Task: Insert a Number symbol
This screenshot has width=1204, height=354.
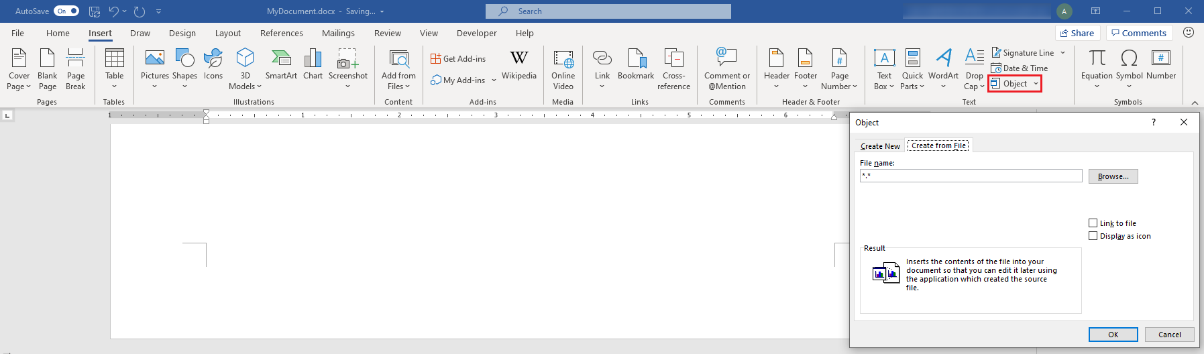Action: coord(1161,65)
